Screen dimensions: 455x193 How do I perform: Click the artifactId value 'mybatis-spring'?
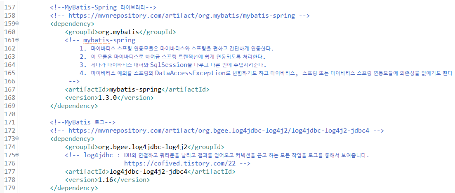(x=135, y=90)
